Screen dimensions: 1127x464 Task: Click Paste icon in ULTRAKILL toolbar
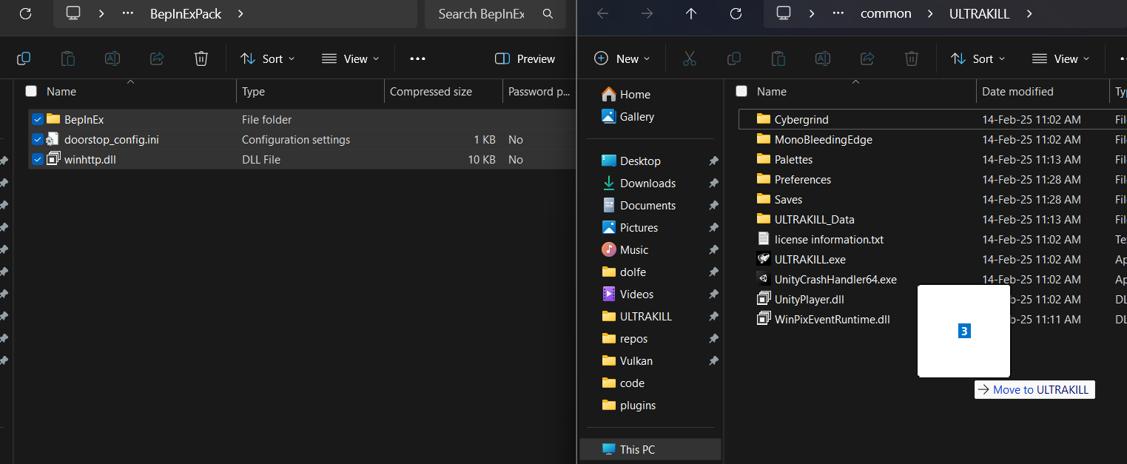coord(778,58)
